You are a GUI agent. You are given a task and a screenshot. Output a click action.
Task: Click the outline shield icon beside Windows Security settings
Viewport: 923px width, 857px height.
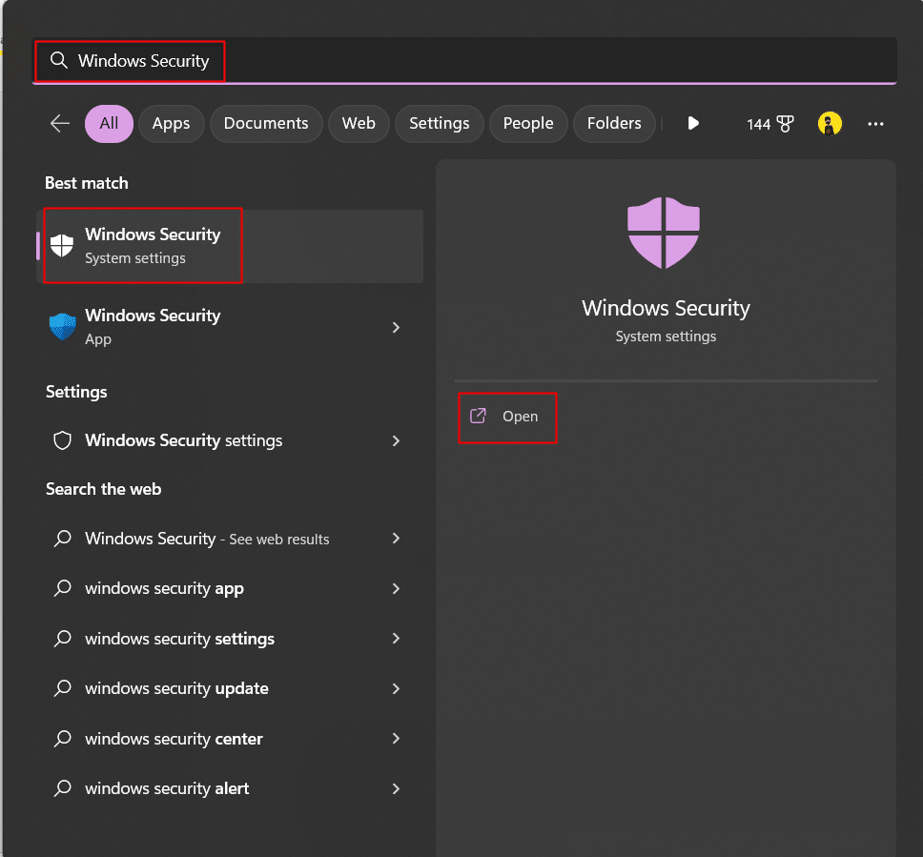[62, 440]
